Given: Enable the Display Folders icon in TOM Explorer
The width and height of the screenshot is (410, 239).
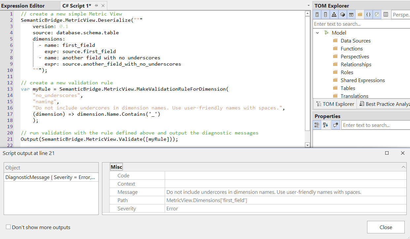Looking at the screenshot, I should pyautogui.click(x=360, y=15).
